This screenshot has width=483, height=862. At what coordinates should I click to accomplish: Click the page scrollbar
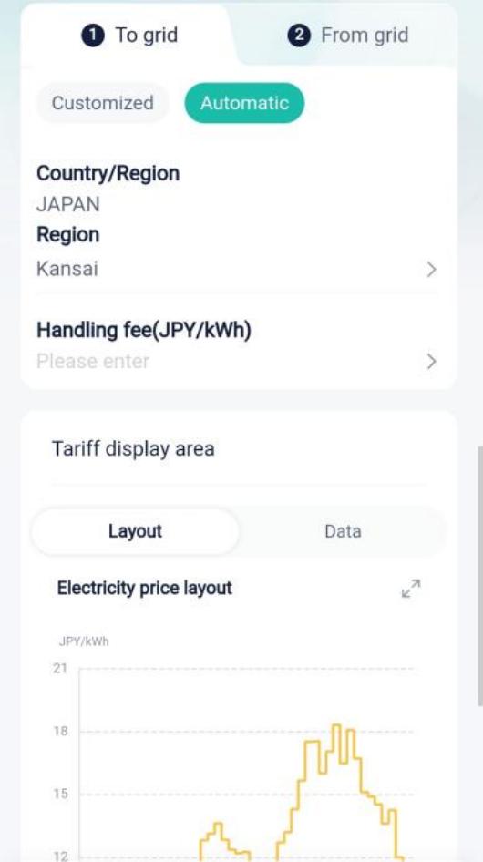click(479, 577)
